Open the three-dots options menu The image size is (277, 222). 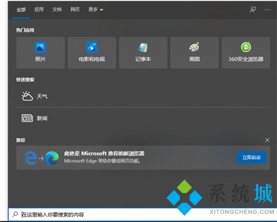267,10
